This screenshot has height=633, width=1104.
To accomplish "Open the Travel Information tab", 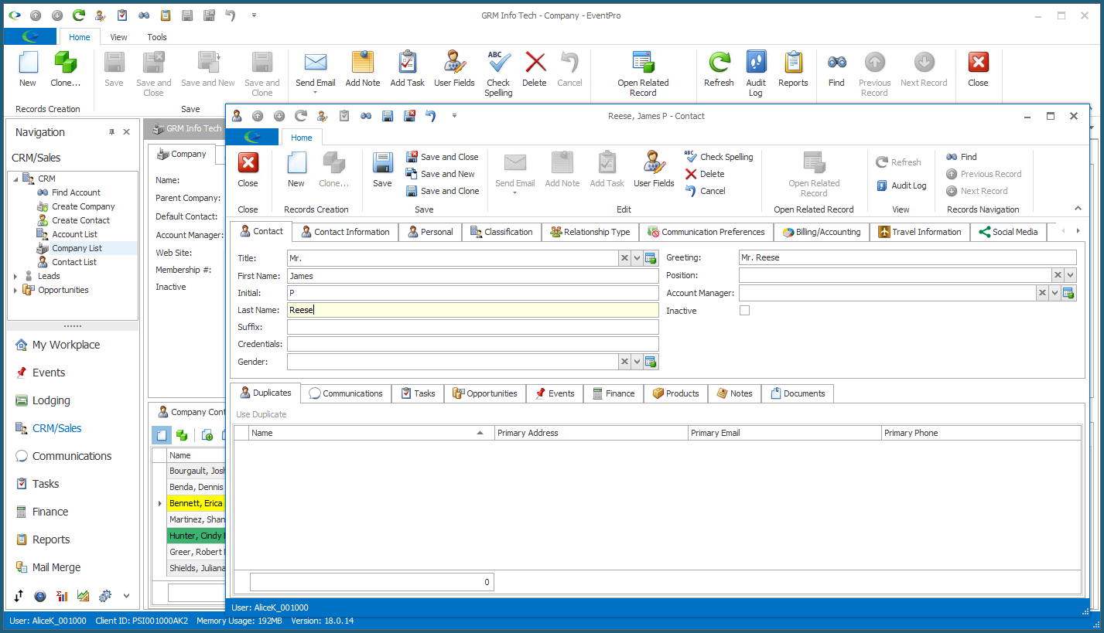I will click(x=920, y=232).
